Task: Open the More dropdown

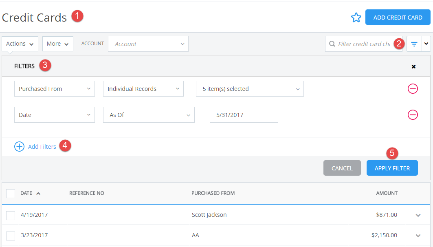Action: click(58, 44)
